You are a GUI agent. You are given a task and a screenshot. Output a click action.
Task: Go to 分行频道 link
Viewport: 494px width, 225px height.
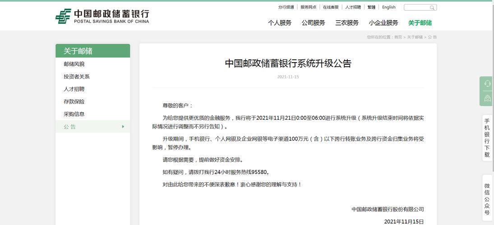[x=286, y=7]
